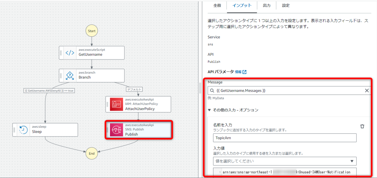Click the AttachUserPolicy IAM icon

(x=117, y=104)
